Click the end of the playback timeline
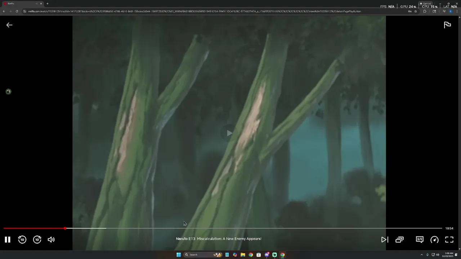 (x=441, y=228)
